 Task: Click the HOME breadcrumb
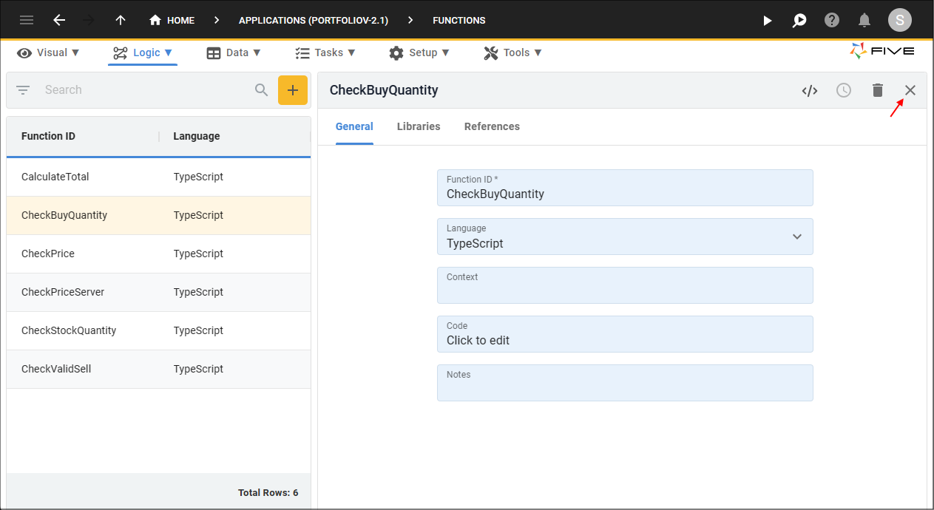[x=172, y=20]
